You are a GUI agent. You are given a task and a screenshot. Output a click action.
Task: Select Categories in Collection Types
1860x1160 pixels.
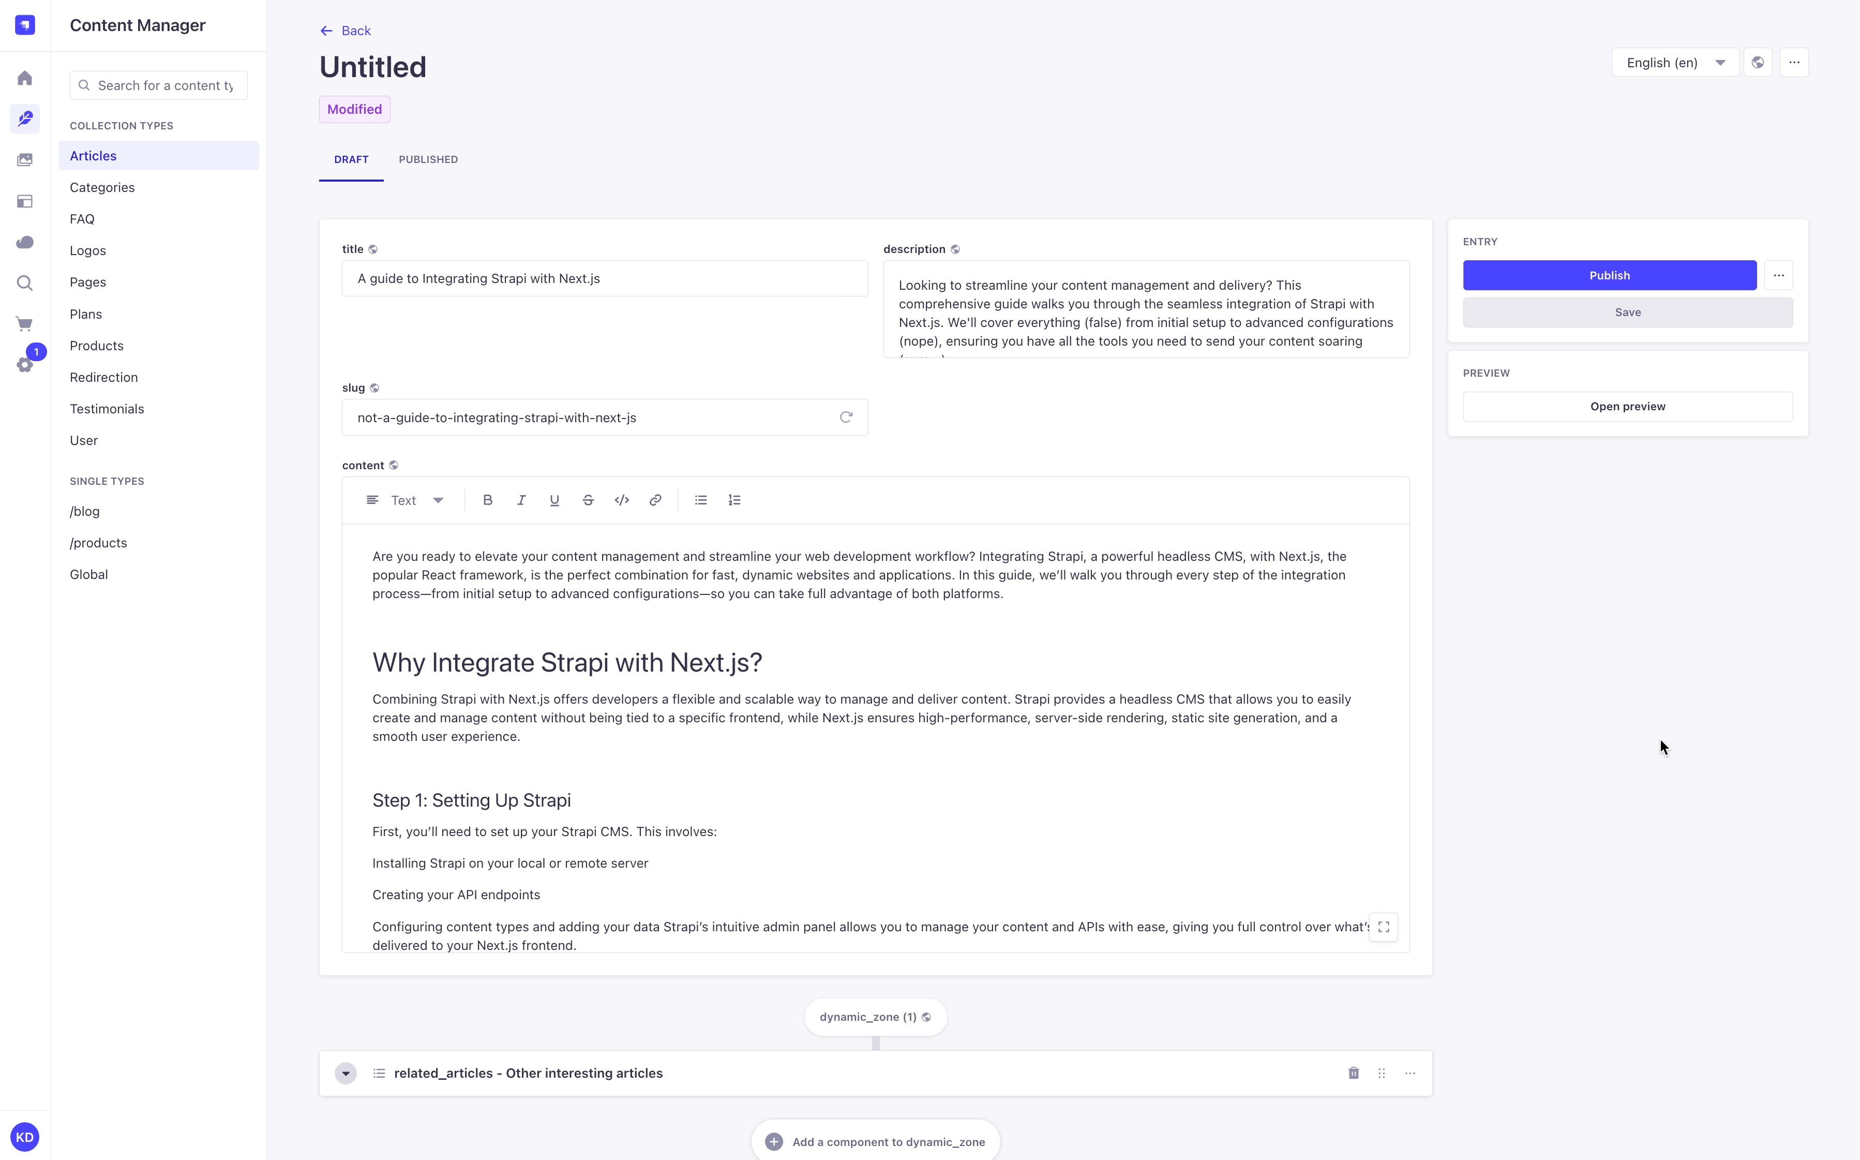[x=101, y=187]
